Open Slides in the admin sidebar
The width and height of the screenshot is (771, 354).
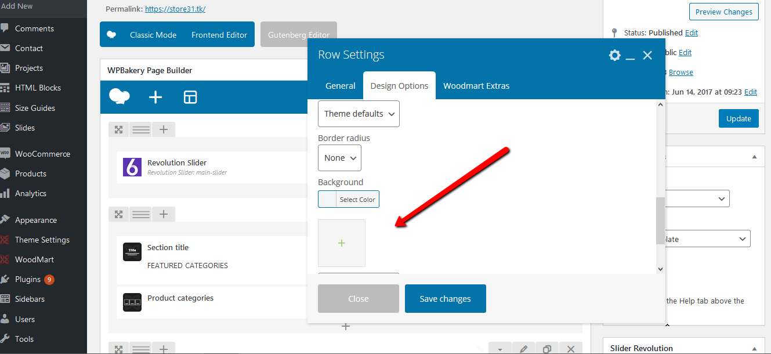[25, 128]
